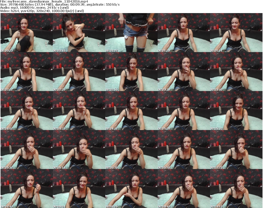The height and width of the screenshot is (208, 263).
Task: Pick the frame stamped 00:07:20
Action: 236,150
